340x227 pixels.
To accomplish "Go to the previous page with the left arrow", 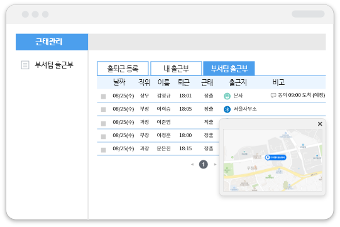I will pyautogui.click(x=192, y=164).
